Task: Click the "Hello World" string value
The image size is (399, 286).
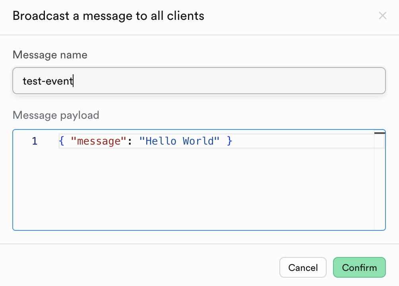Action: 179,141
